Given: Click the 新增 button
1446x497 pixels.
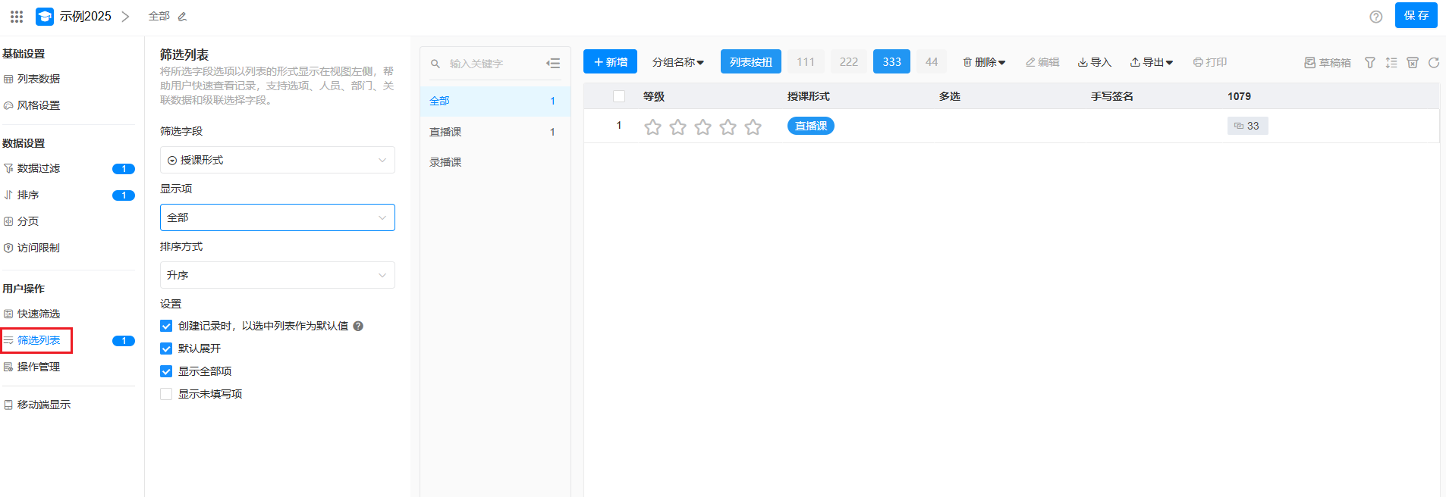Looking at the screenshot, I should click(x=610, y=62).
